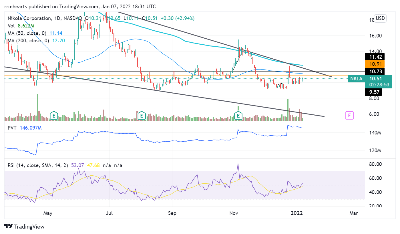Click the November earnings E marker
This screenshot has height=234, width=400.
pyautogui.click(x=238, y=116)
